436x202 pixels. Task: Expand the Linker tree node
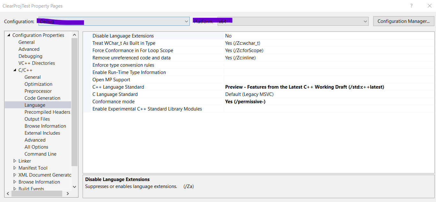[x=14, y=161]
